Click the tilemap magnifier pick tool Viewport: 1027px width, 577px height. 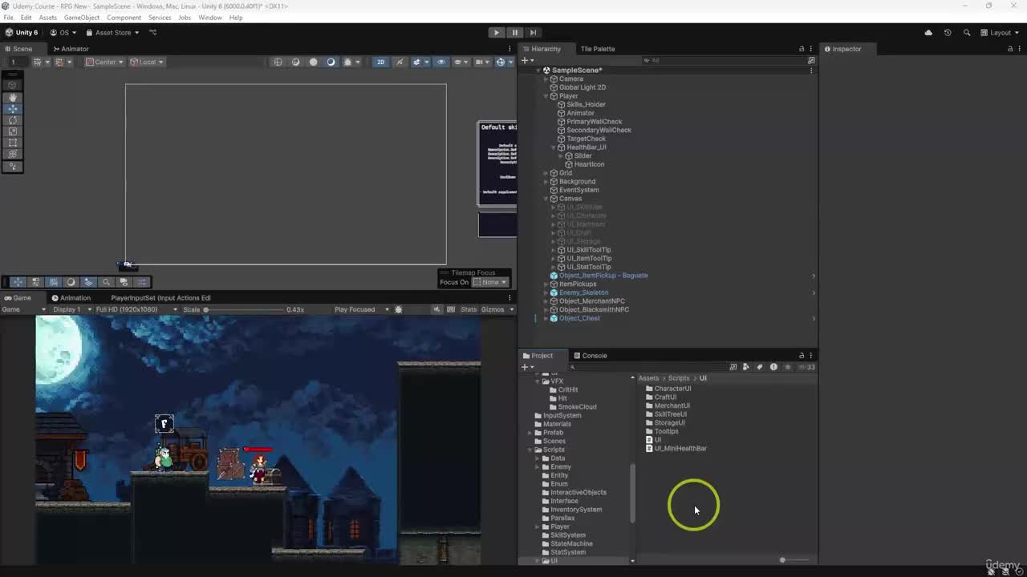click(106, 282)
